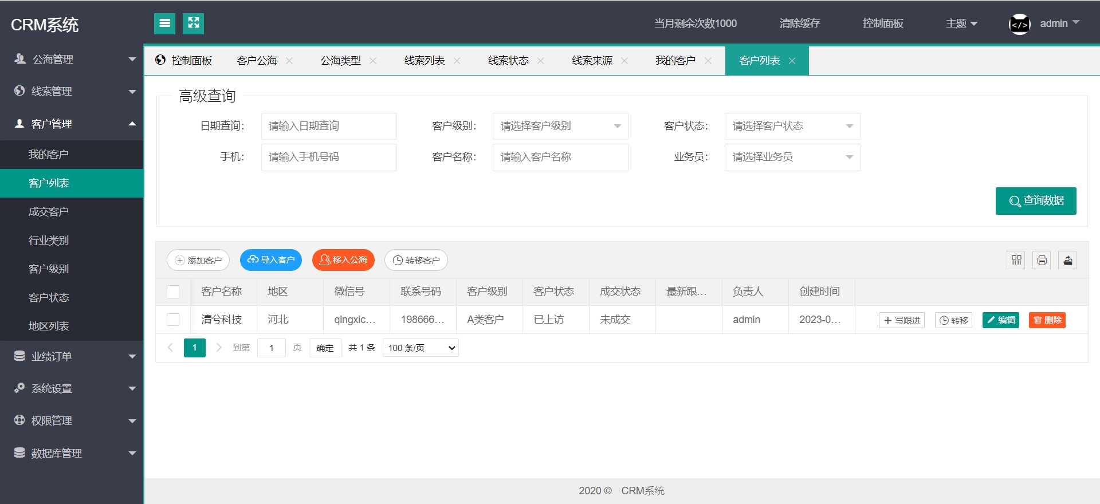Go to previous page arrow
The image size is (1100, 504).
[x=170, y=348]
